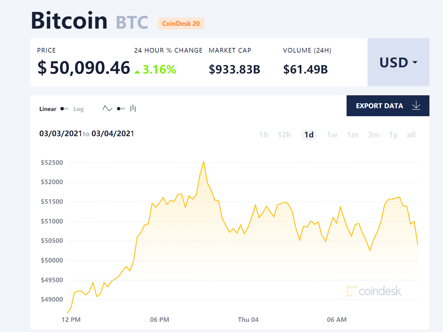Click the candlestick chart icon
The height and width of the screenshot is (332, 443).
coord(133,108)
